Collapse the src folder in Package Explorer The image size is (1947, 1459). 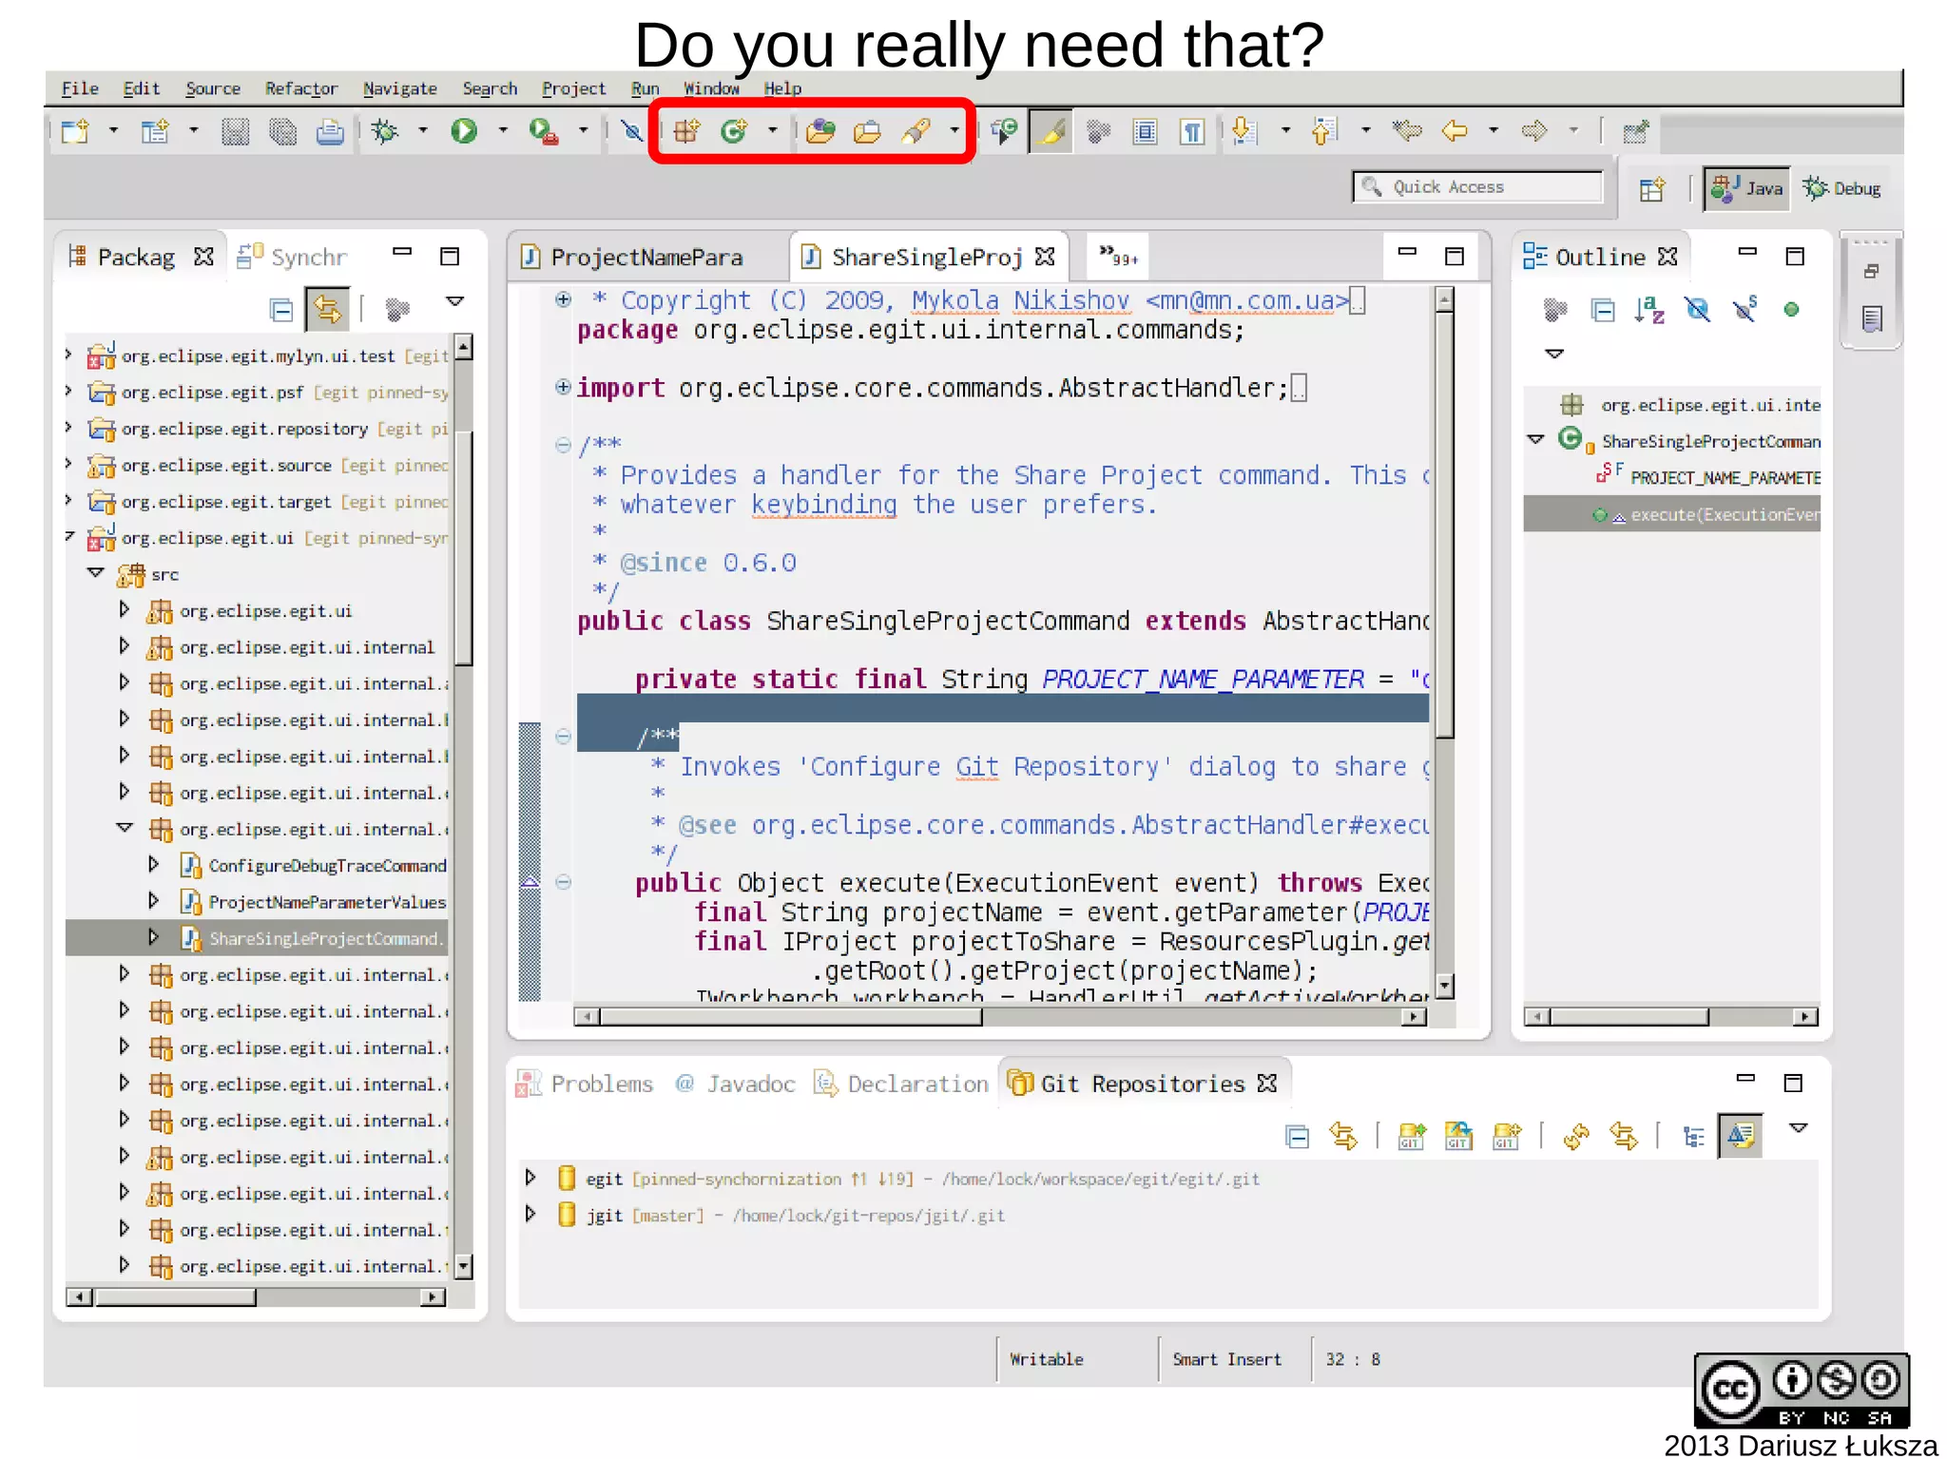point(95,573)
